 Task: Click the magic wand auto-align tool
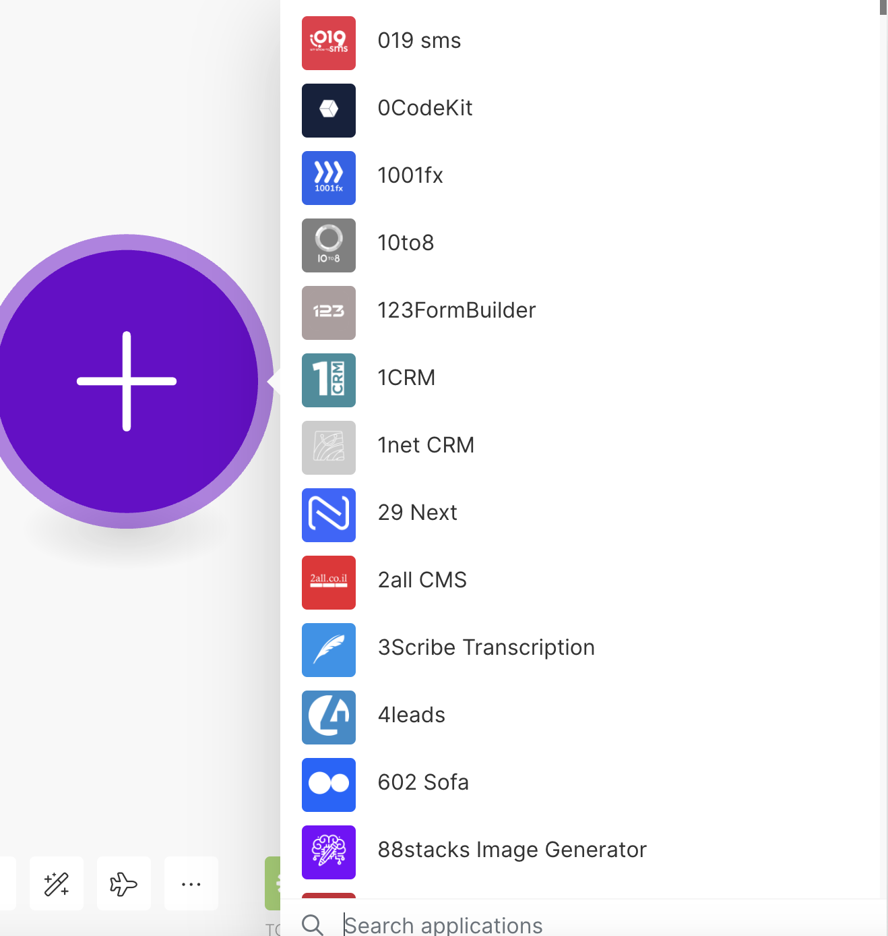[57, 883]
